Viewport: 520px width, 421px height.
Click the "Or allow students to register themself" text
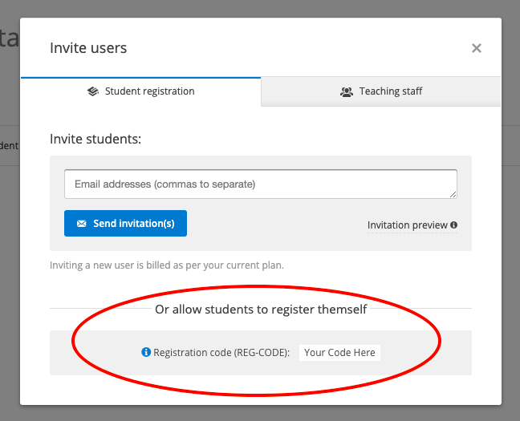pyautogui.click(x=261, y=309)
